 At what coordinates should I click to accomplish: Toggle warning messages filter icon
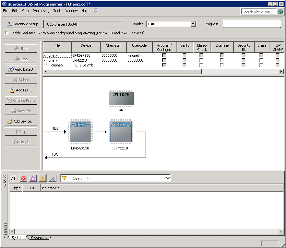[x=42, y=178]
